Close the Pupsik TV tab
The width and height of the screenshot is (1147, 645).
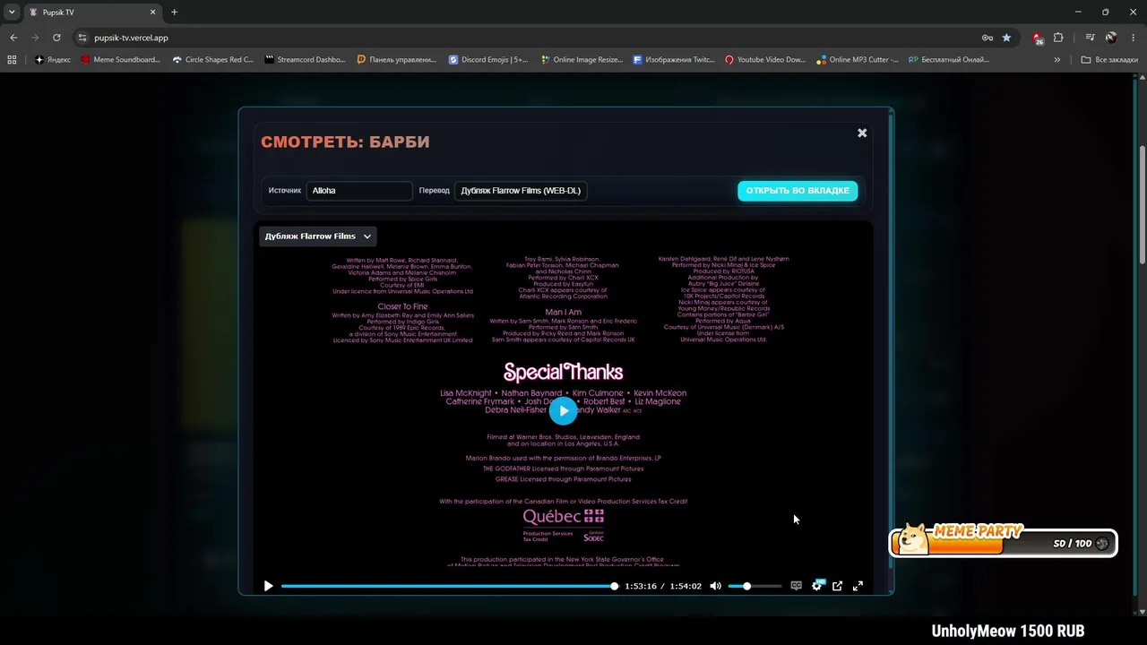(x=153, y=13)
